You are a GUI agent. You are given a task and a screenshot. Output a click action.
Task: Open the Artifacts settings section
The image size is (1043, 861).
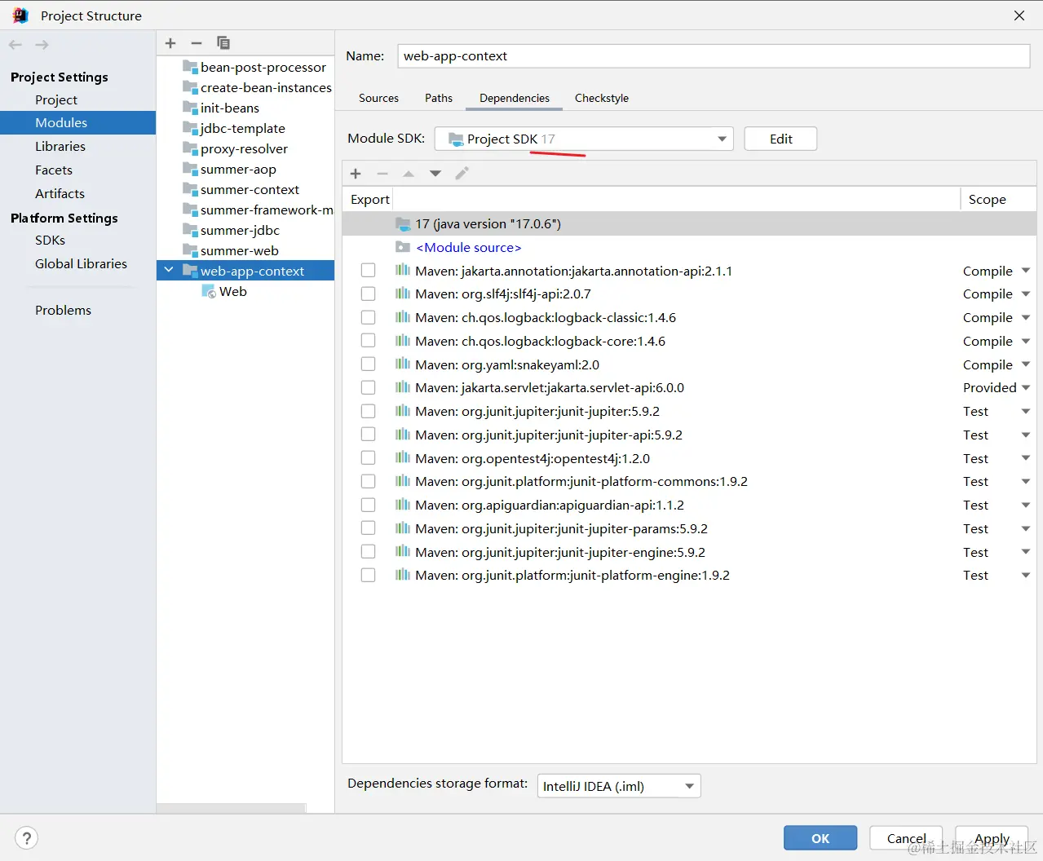click(60, 193)
